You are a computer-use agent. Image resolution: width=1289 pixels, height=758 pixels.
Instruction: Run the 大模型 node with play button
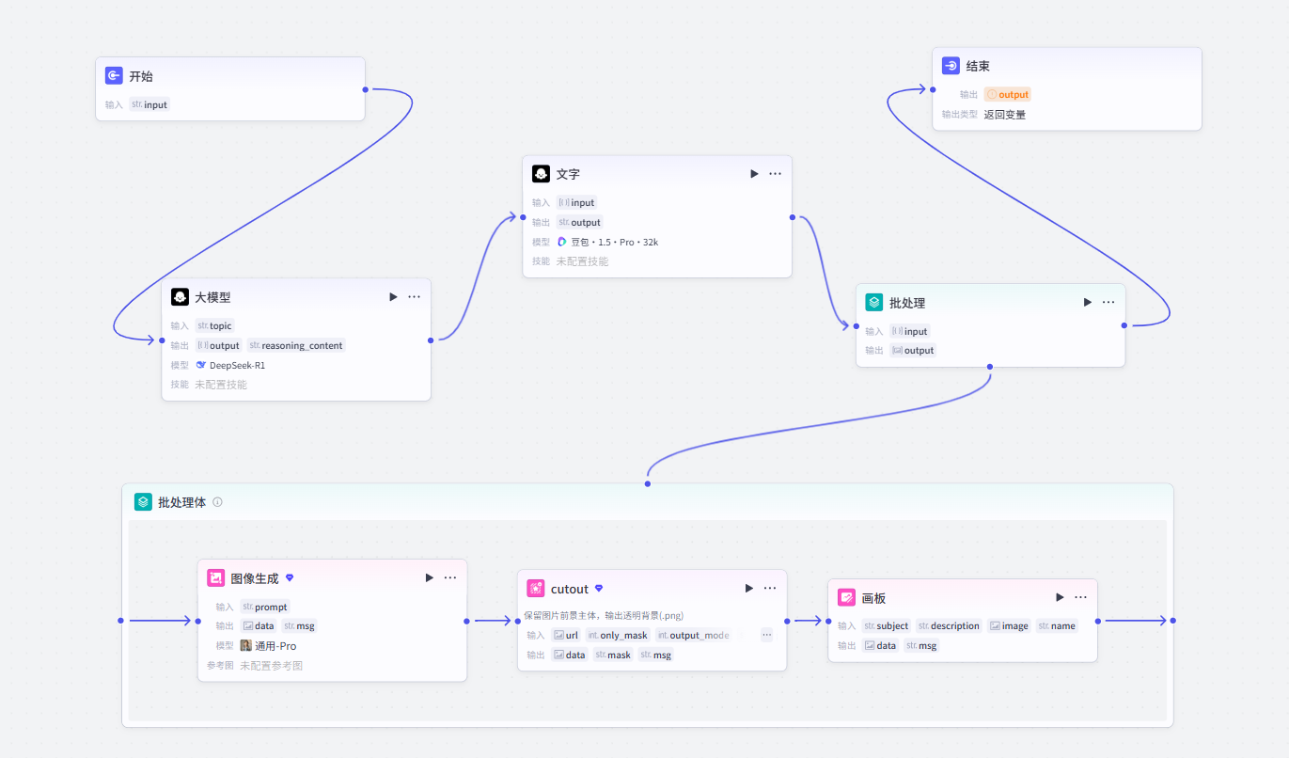(393, 297)
